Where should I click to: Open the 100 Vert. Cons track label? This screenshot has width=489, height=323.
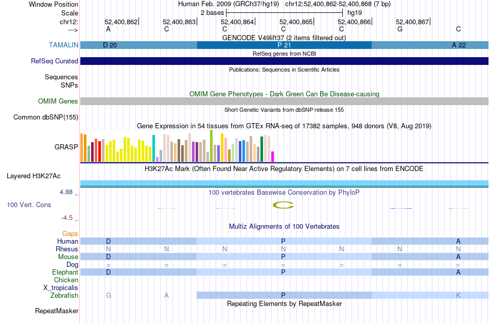pyautogui.click(x=29, y=205)
